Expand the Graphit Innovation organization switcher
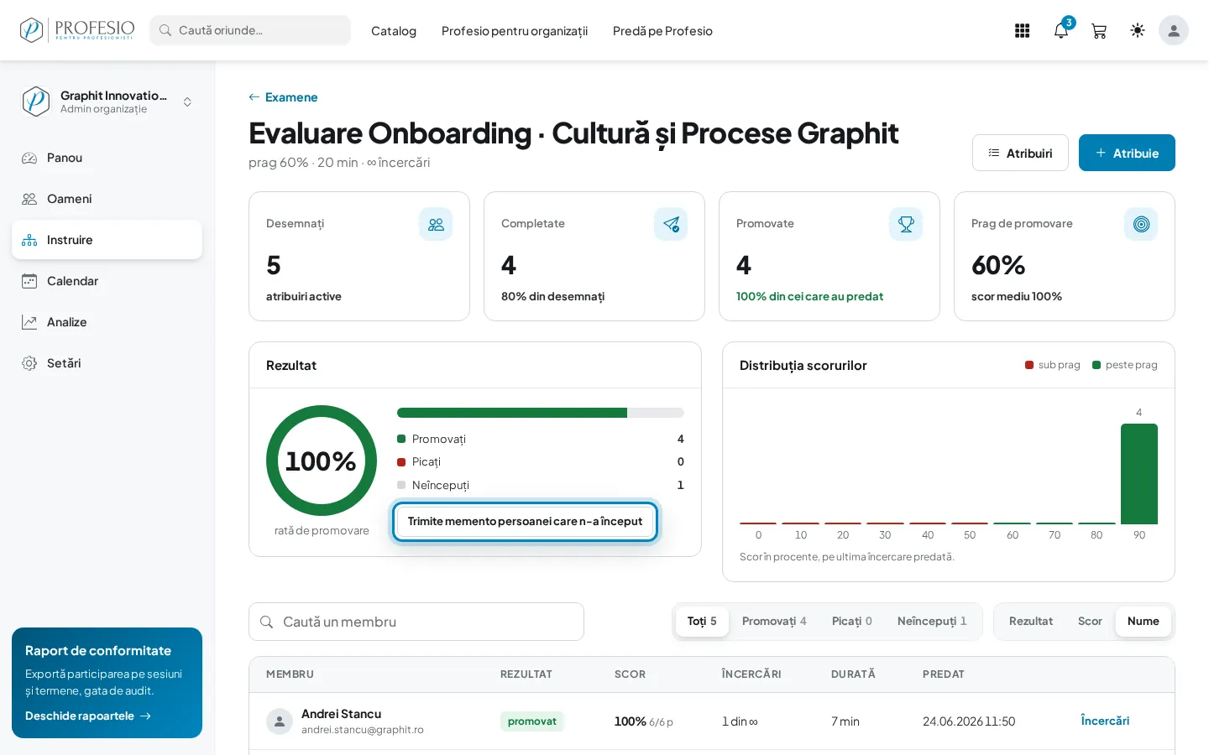This screenshot has height=755, width=1209. [x=107, y=102]
